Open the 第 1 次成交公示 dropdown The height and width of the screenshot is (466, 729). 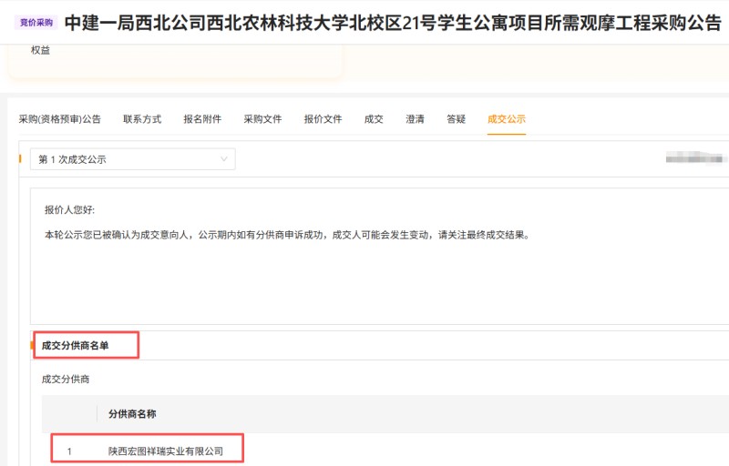click(132, 159)
